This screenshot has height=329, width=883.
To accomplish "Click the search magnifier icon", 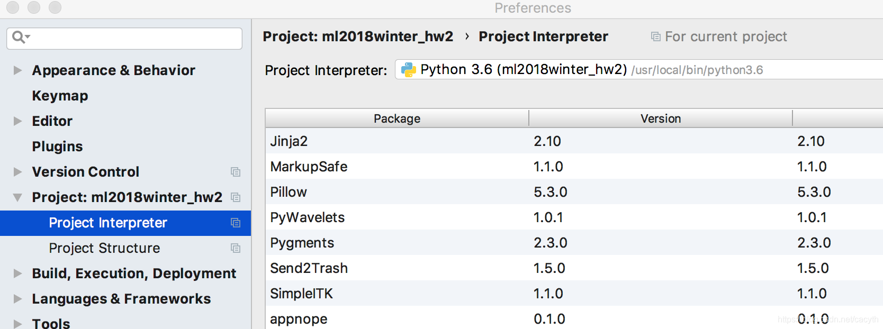I will pos(20,37).
